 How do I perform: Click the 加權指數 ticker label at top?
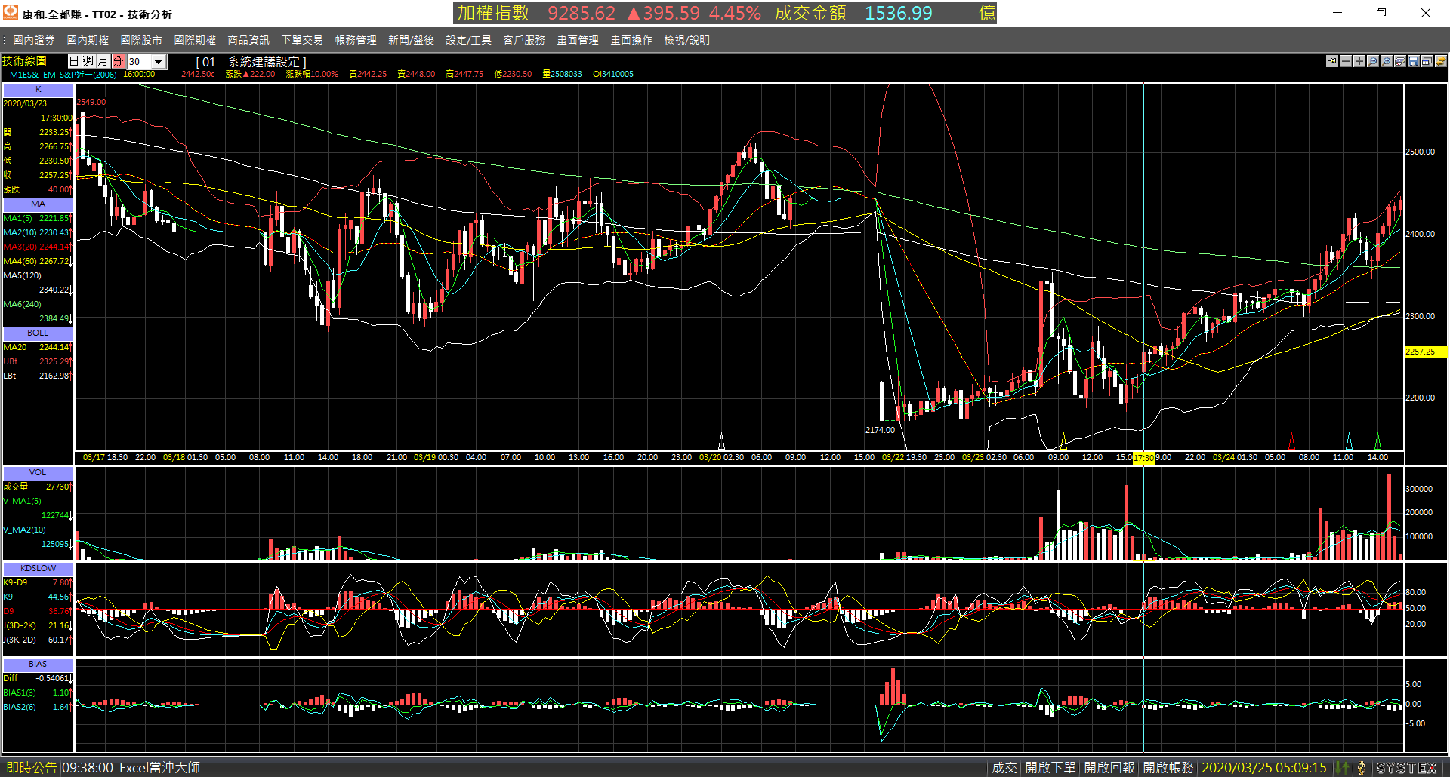pos(493,13)
